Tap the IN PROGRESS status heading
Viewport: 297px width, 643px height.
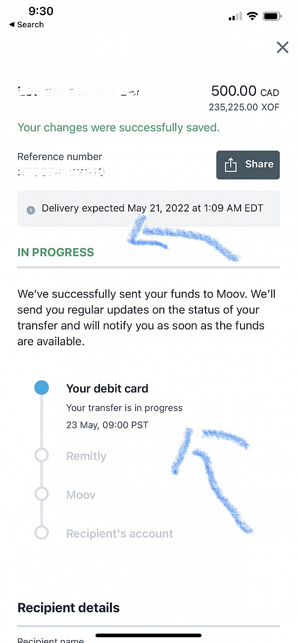coord(55,252)
